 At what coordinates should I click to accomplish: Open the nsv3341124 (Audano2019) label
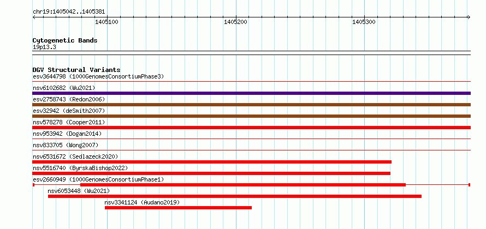[x=142, y=202]
